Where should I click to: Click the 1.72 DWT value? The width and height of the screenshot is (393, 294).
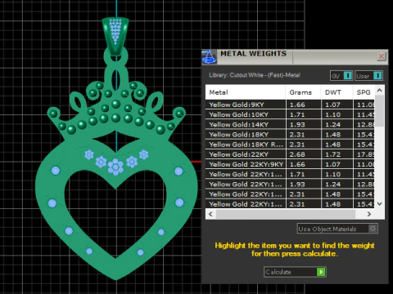pyautogui.click(x=332, y=154)
